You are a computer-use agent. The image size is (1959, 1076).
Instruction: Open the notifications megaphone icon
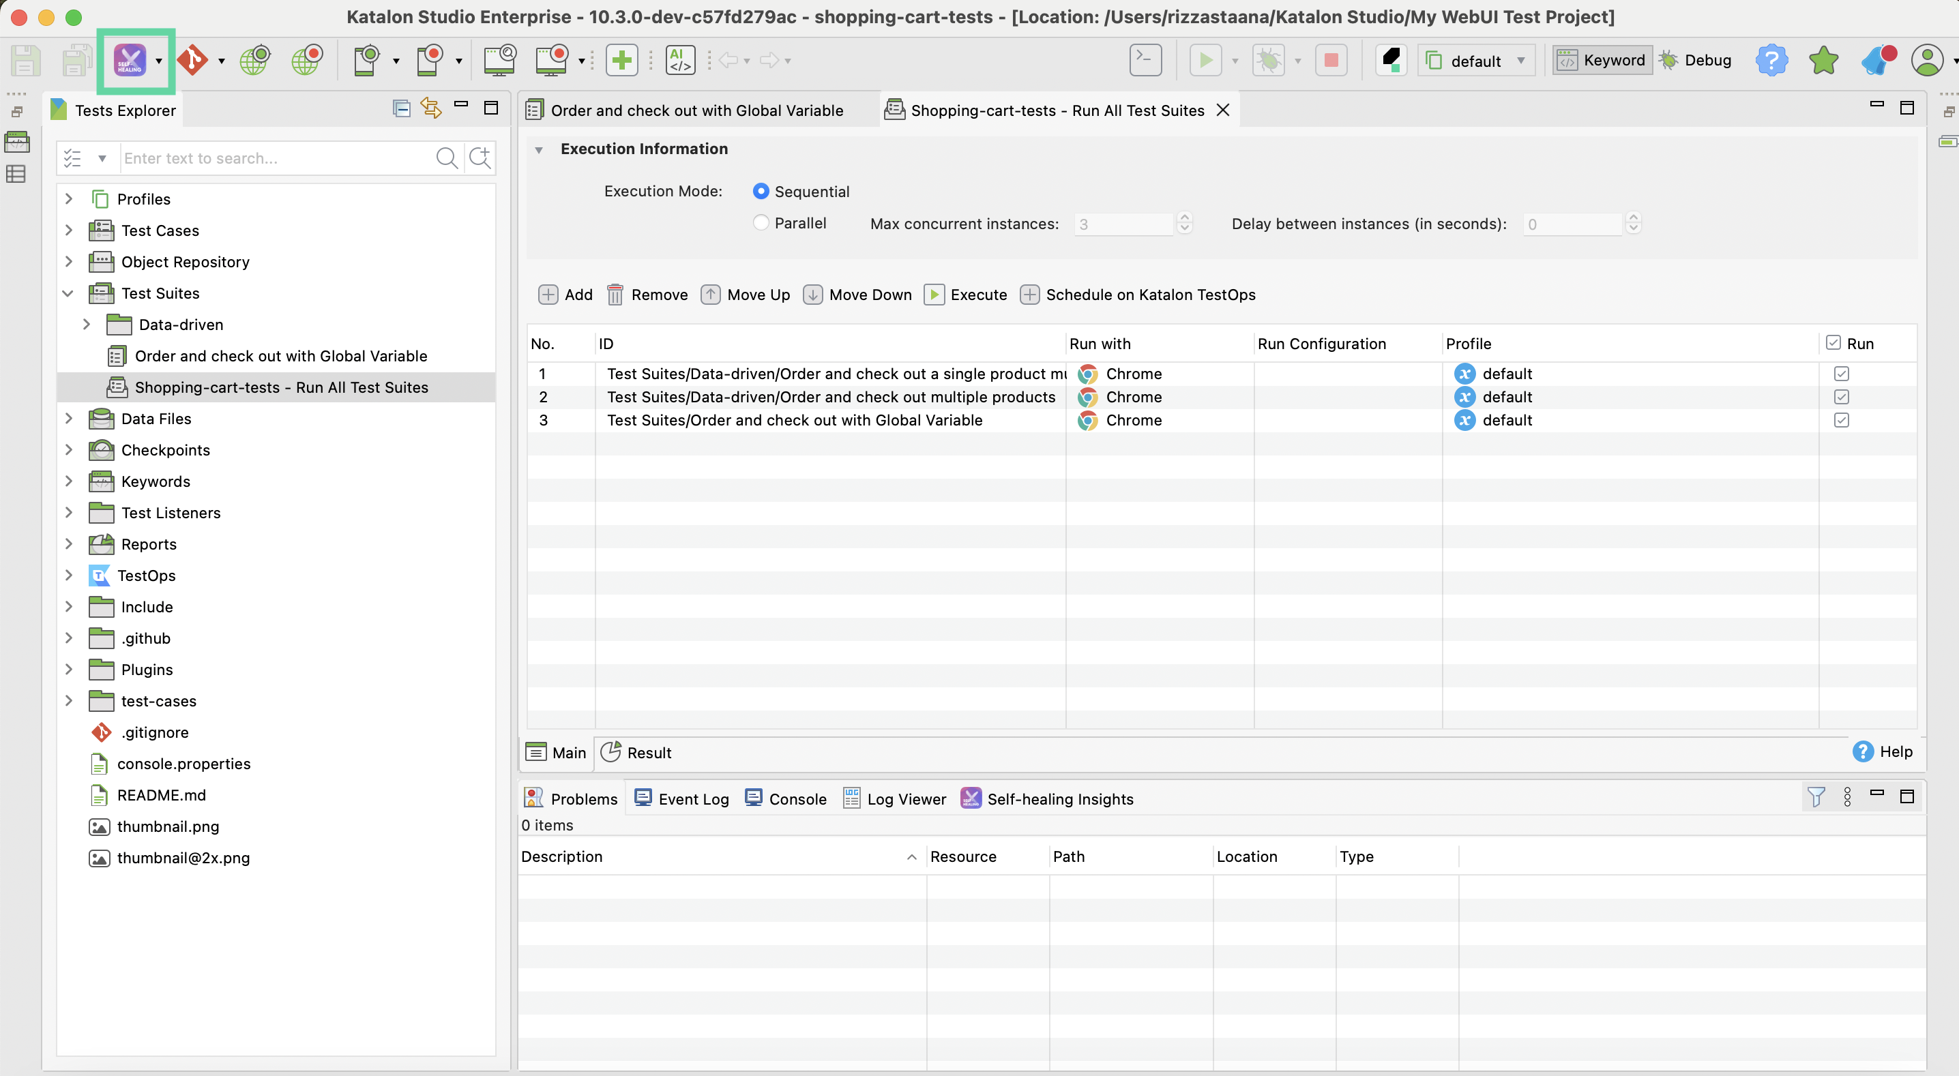click(1878, 60)
